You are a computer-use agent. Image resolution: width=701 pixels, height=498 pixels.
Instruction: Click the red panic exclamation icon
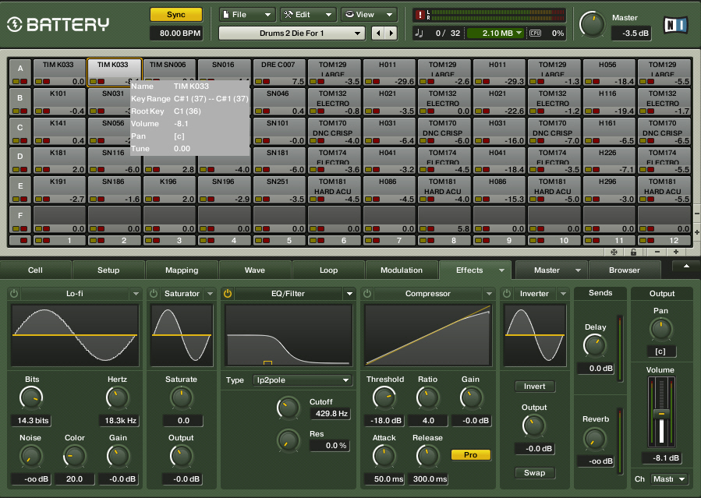(420, 15)
